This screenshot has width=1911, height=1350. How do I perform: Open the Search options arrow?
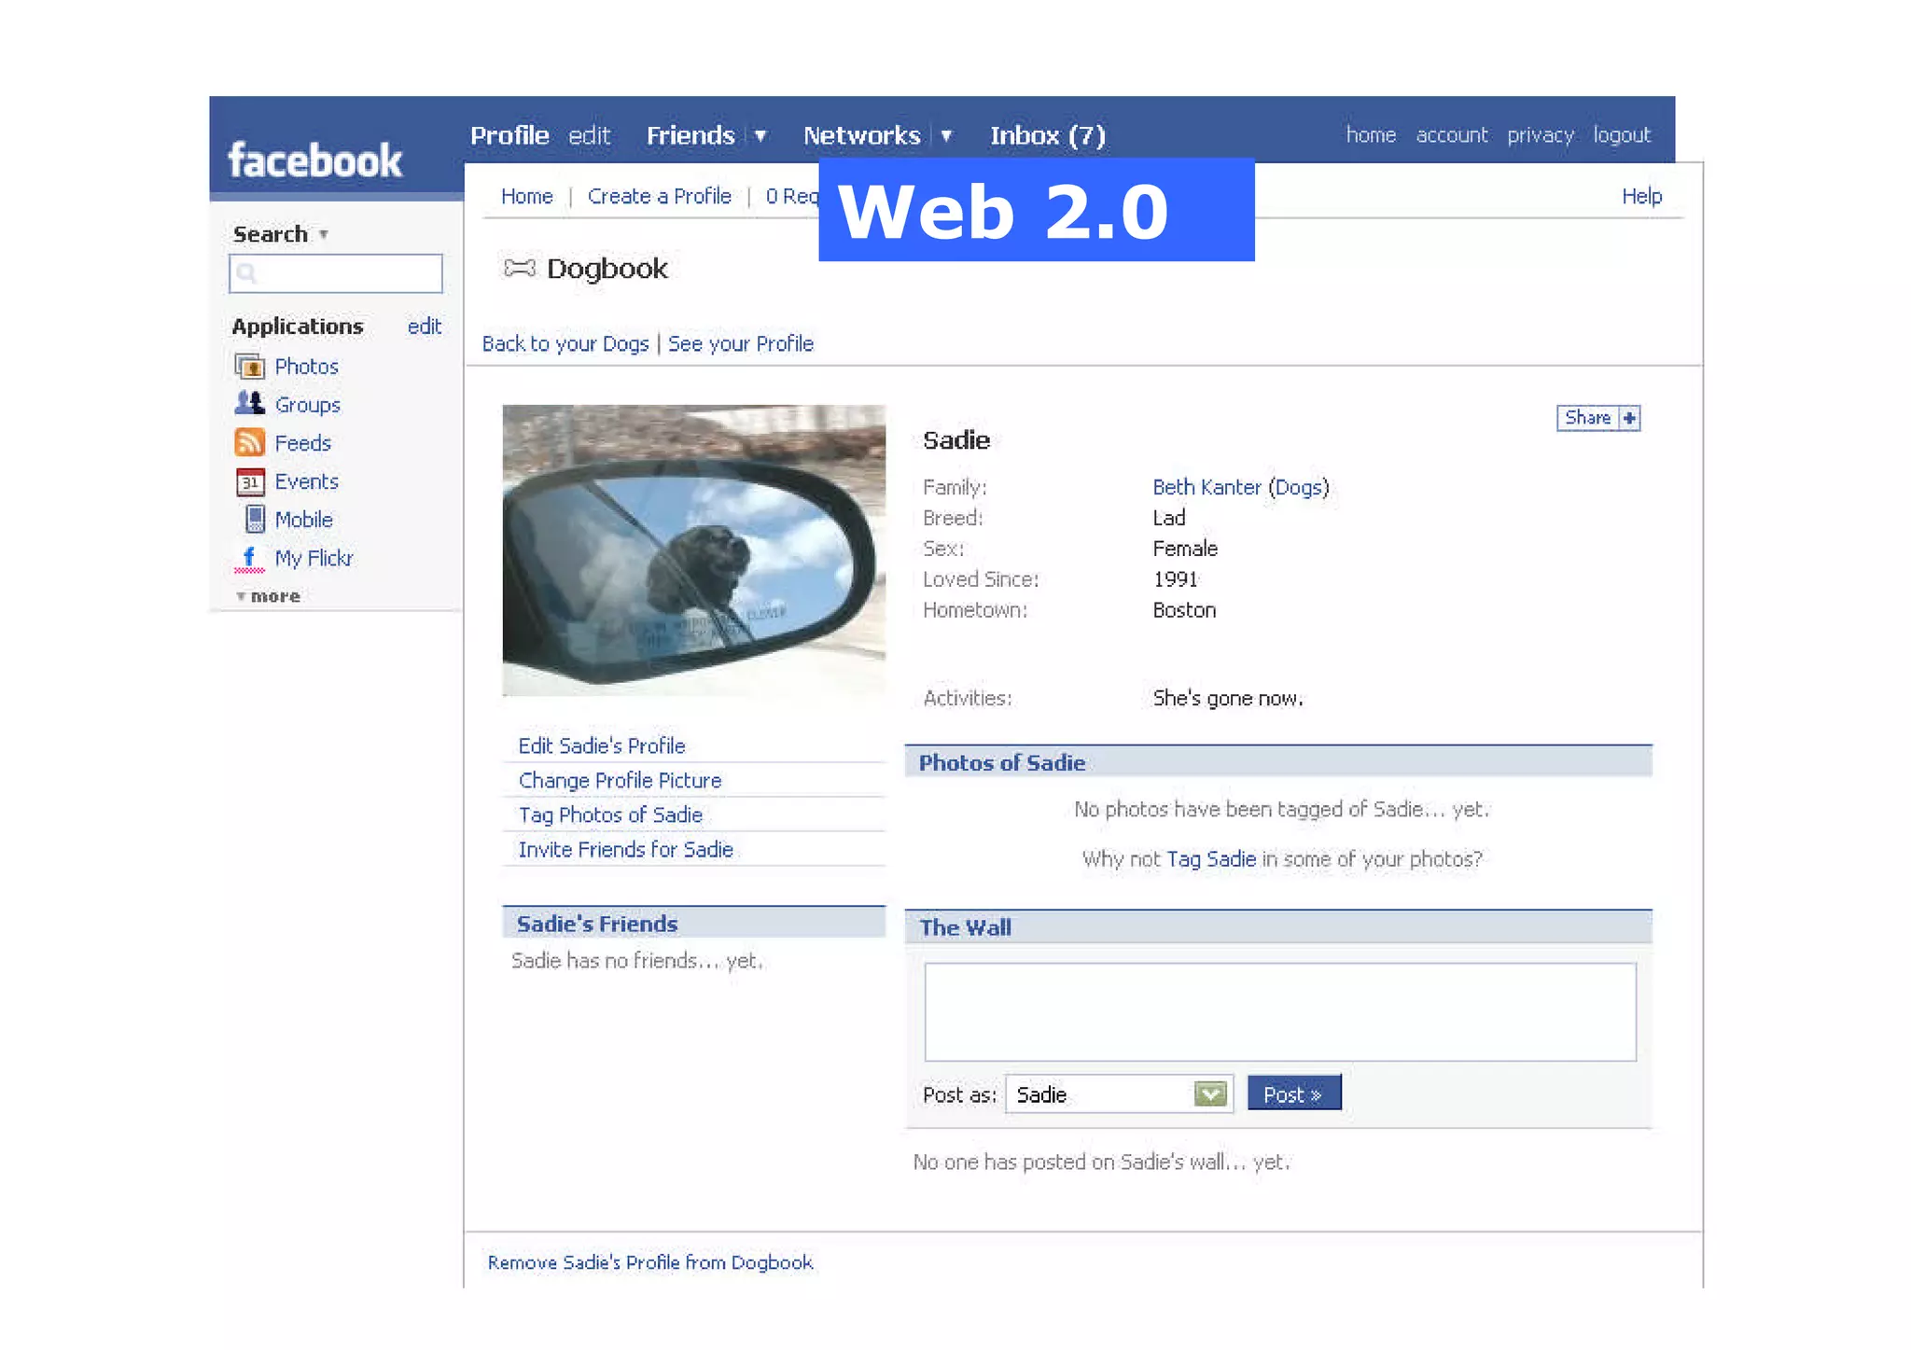pyautogui.click(x=324, y=234)
